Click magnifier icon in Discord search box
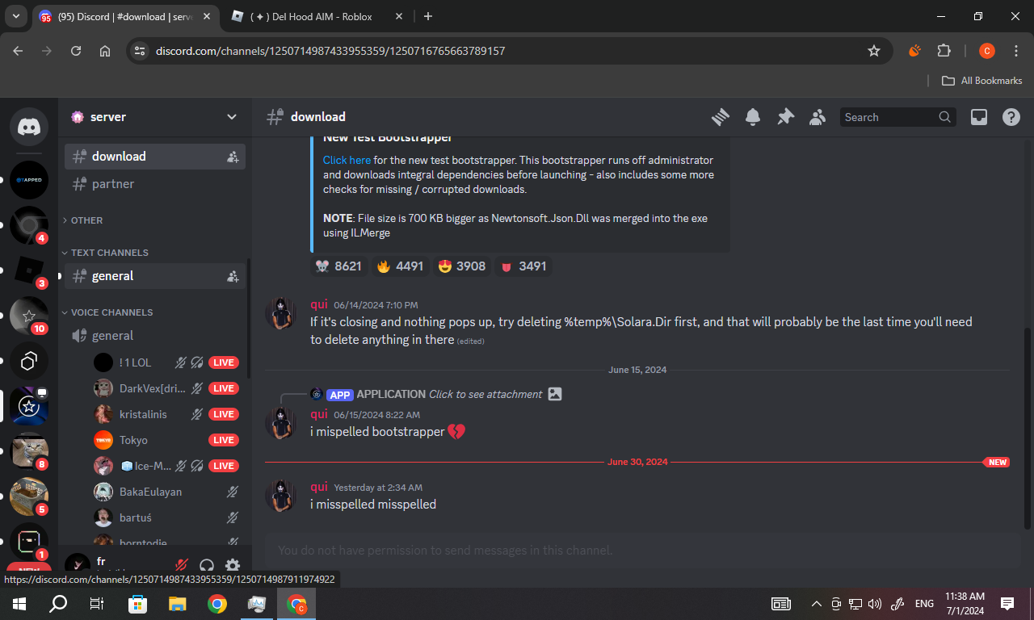The image size is (1034, 620). (944, 117)
